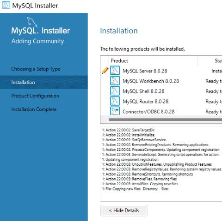Go to the Installation Complete step
This screenshot has height=221, width=222.
pos(34,110)
